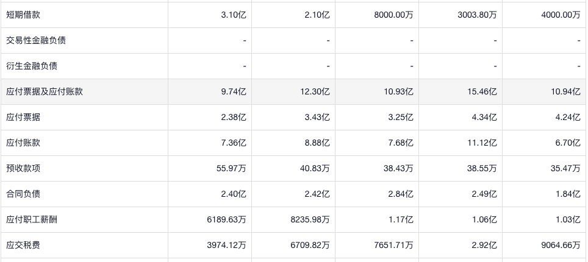Click the 应付票据 row label

(23, 117)
